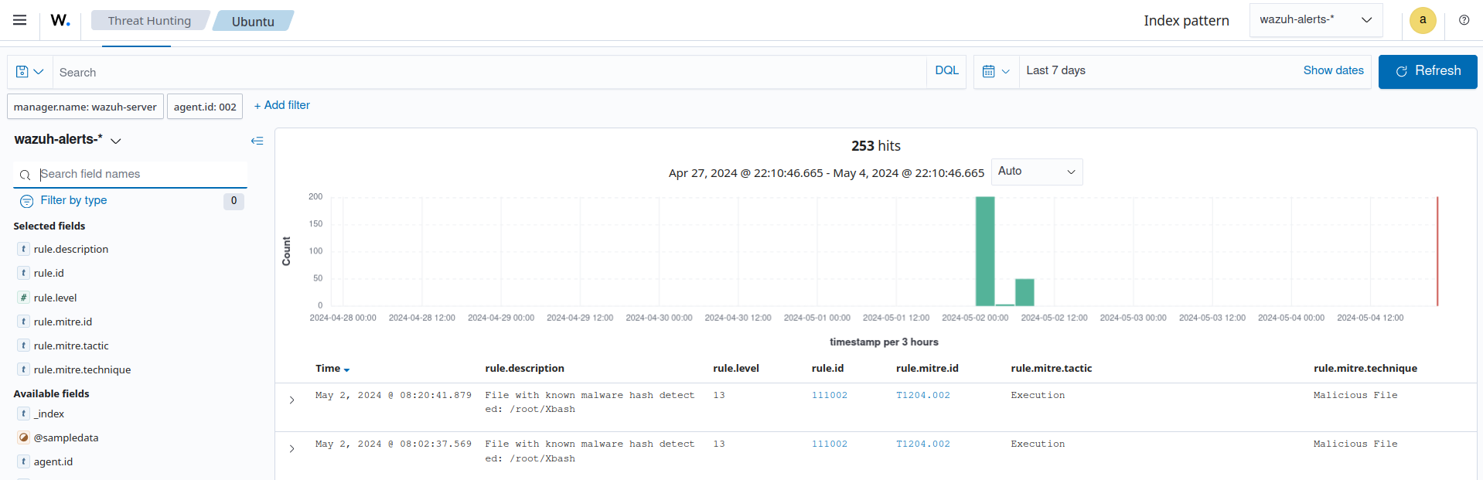Collapse the fields sidebar panel
Viewport: 1483px width, 480px height.
click(x=257, y=141)
